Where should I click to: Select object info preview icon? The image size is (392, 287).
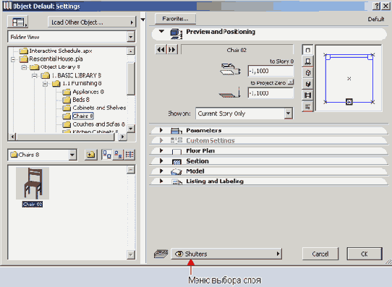pos(308,107)
